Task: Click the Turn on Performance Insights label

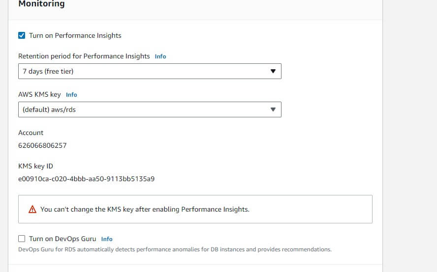Action: [75, 36]
